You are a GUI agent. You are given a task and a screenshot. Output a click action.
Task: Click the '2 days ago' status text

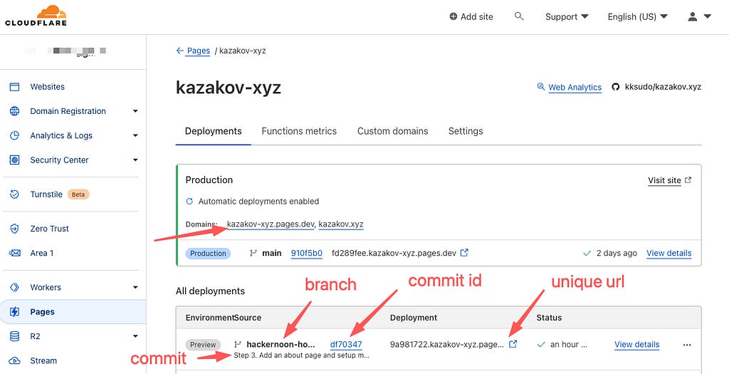[x=617, y=253]
